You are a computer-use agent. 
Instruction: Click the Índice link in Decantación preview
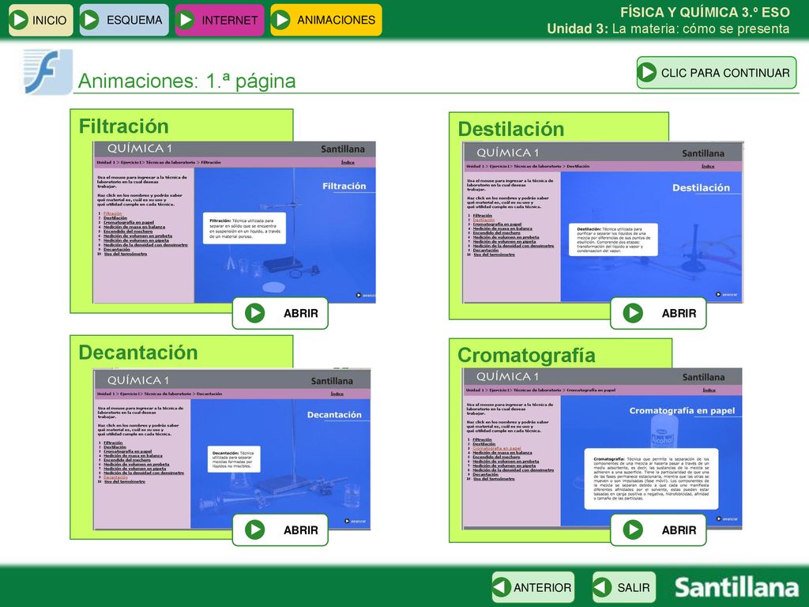coord(337,394)
